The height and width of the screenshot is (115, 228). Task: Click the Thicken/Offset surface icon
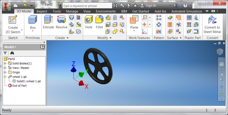click(170, 18)
